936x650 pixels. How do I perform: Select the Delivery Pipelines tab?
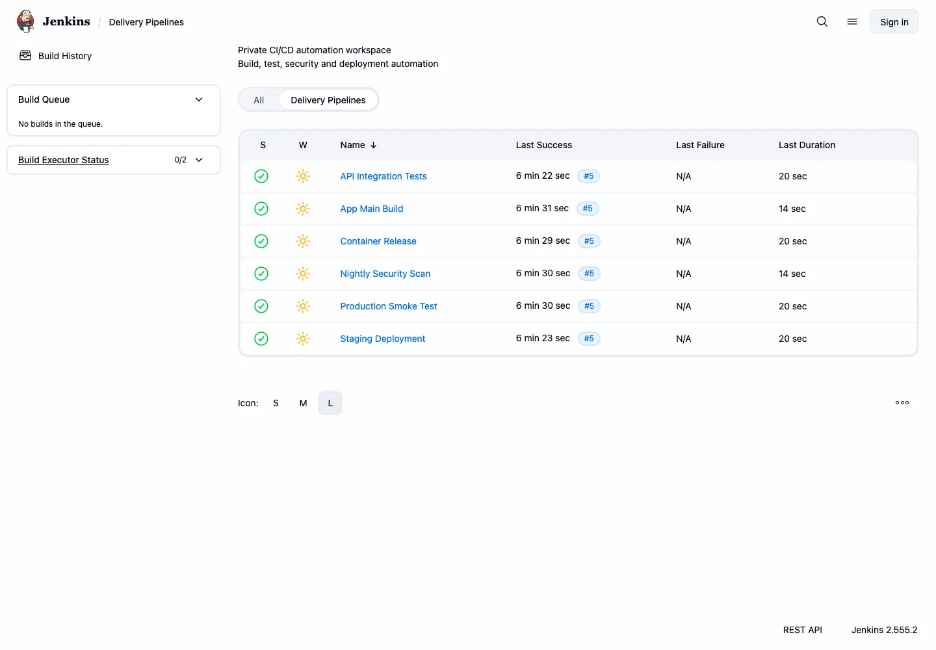coord(328,100)
